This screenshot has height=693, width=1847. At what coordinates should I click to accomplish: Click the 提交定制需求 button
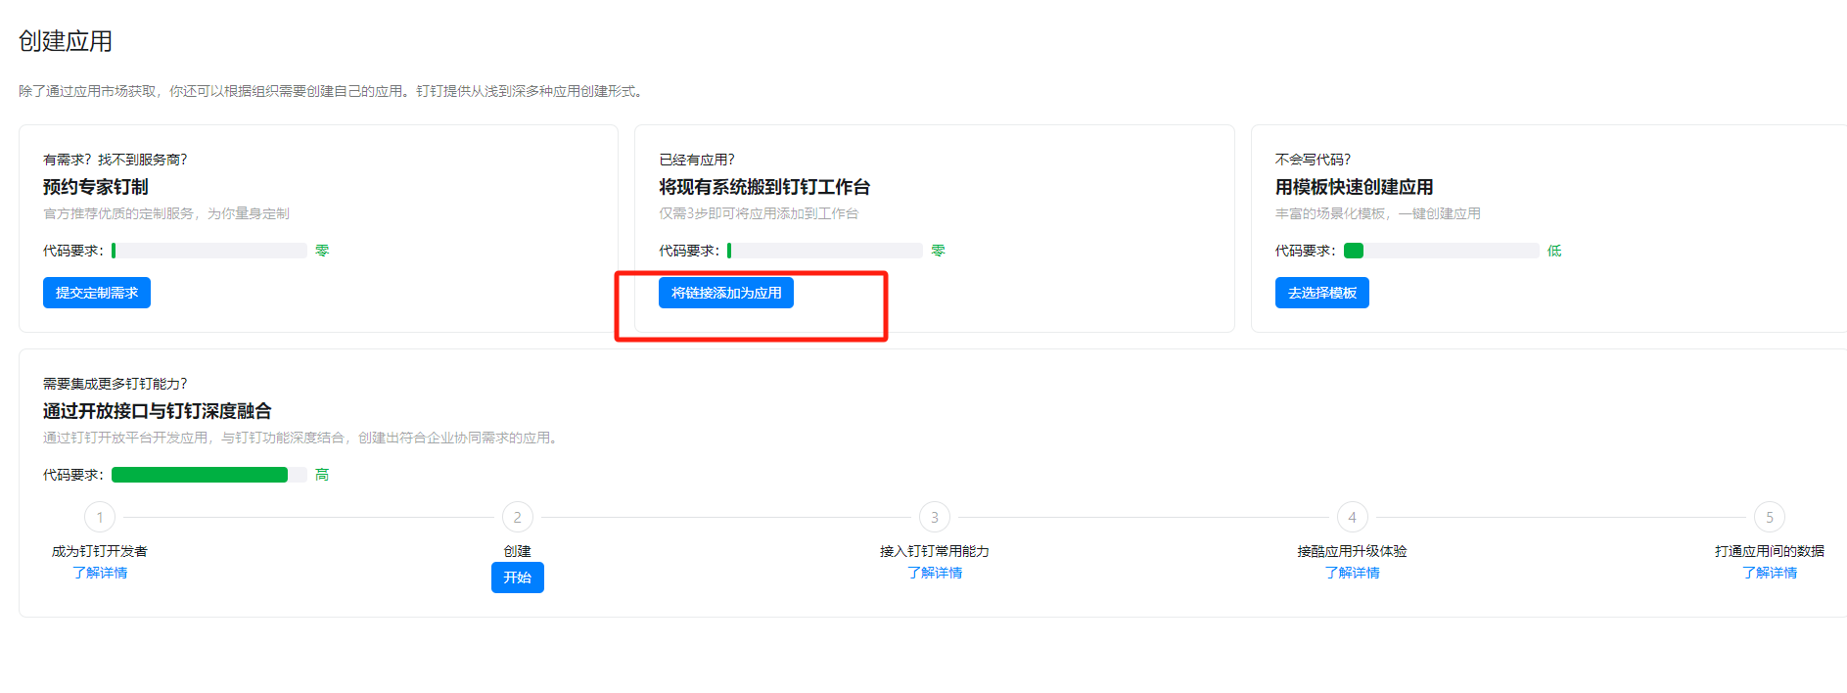(97, 293)
